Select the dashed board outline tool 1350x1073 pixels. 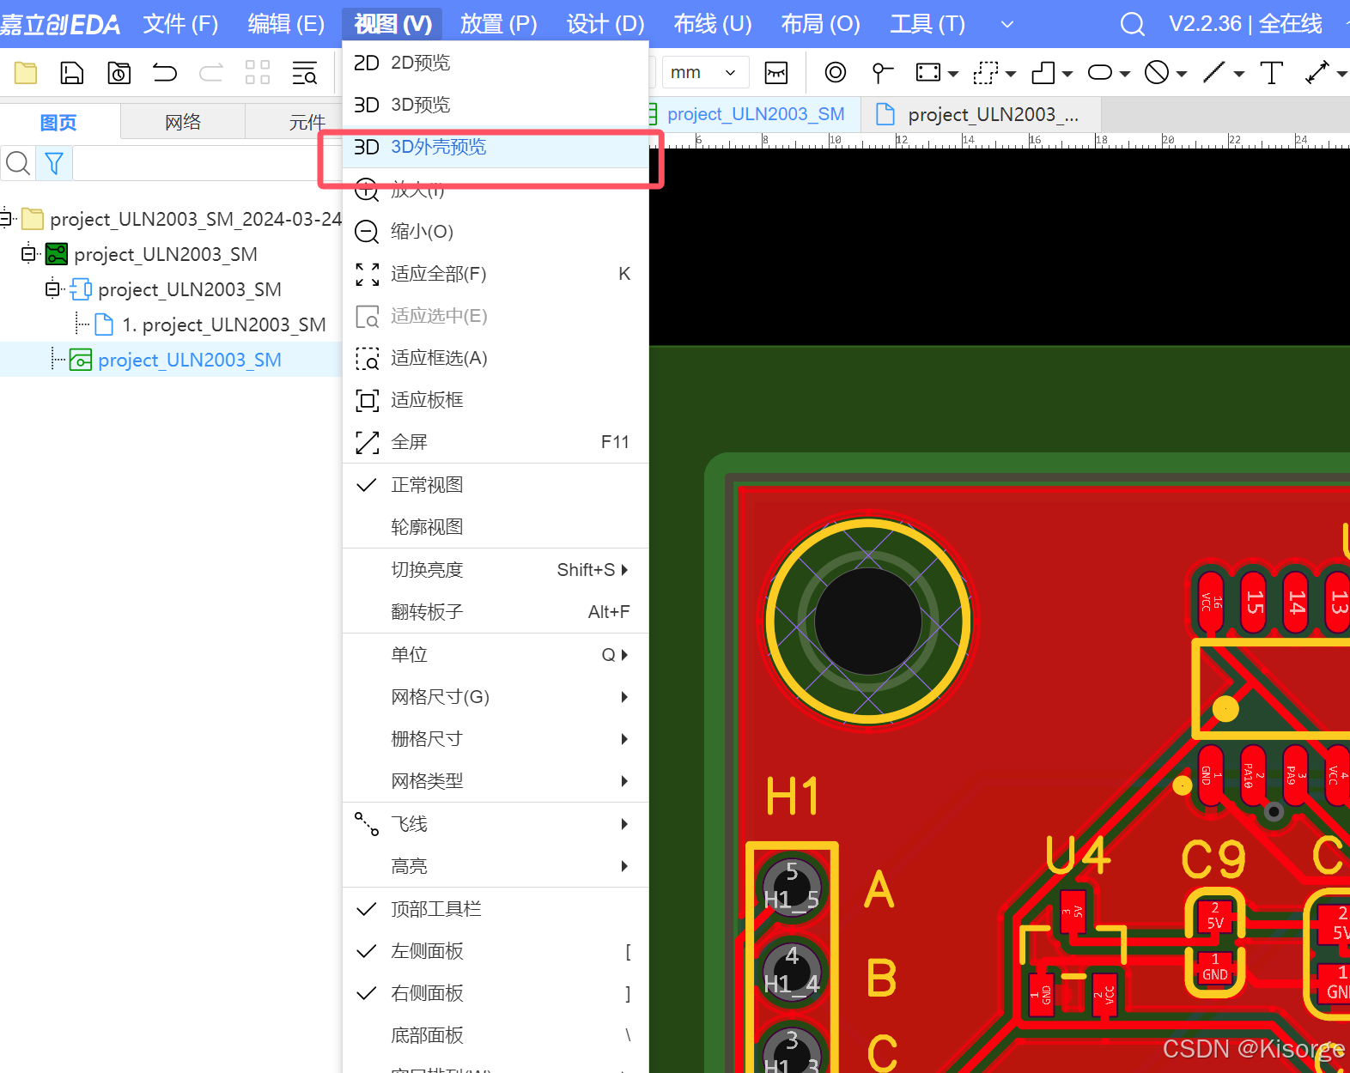[x=986, y=73]
